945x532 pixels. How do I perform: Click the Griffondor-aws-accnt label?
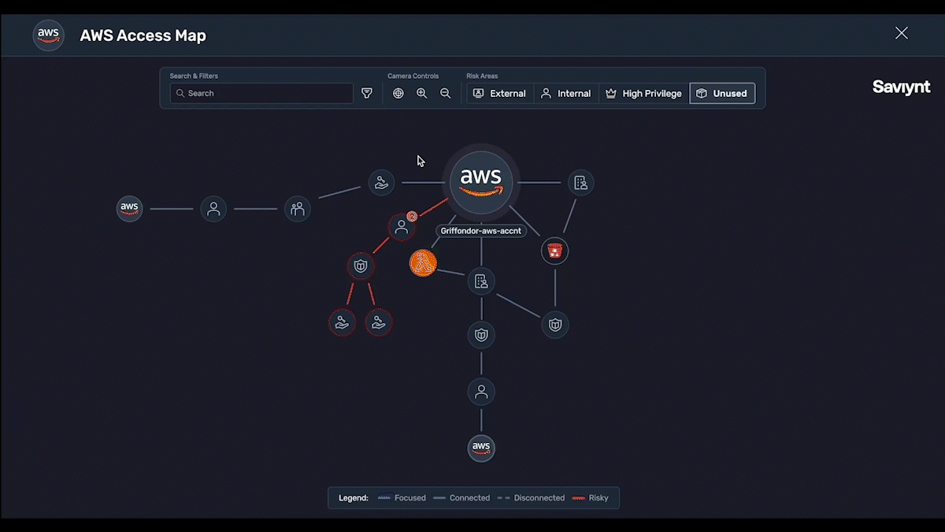(x=480, y=231)
